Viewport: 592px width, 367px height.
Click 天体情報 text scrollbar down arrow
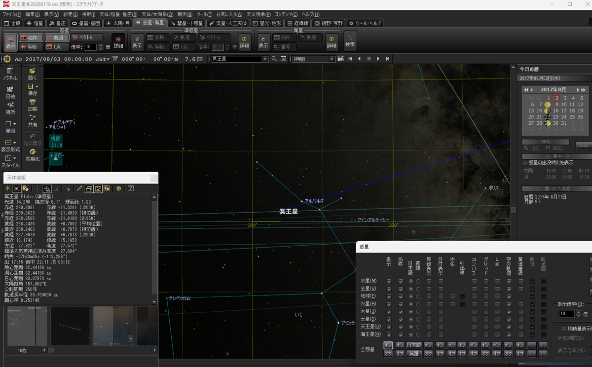click(154, 302)
